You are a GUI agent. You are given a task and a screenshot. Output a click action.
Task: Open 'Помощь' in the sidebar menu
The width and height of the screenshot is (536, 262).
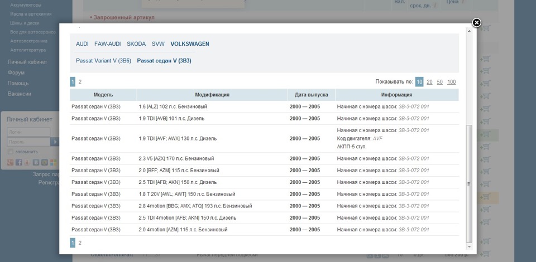coord(18,83)
